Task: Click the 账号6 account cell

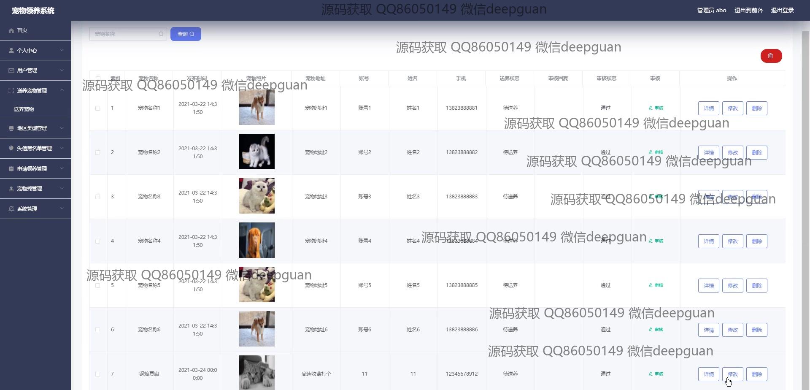Action: click(x=364, y=330)
